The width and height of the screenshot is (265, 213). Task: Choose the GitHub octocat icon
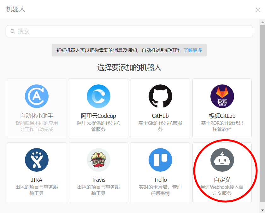(x=160, y=96)
